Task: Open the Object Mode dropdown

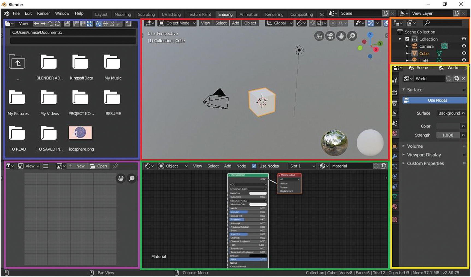Action: point(177,23)
